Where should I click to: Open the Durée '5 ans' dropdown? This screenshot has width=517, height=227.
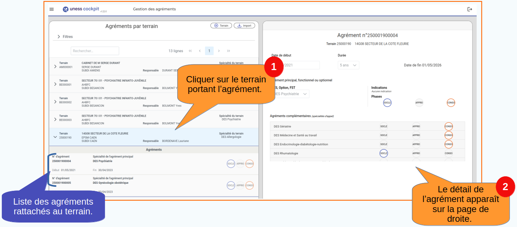(348, 65)
